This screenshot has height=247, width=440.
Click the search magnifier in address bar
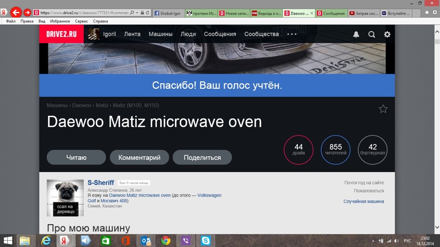tap(132, 13)
